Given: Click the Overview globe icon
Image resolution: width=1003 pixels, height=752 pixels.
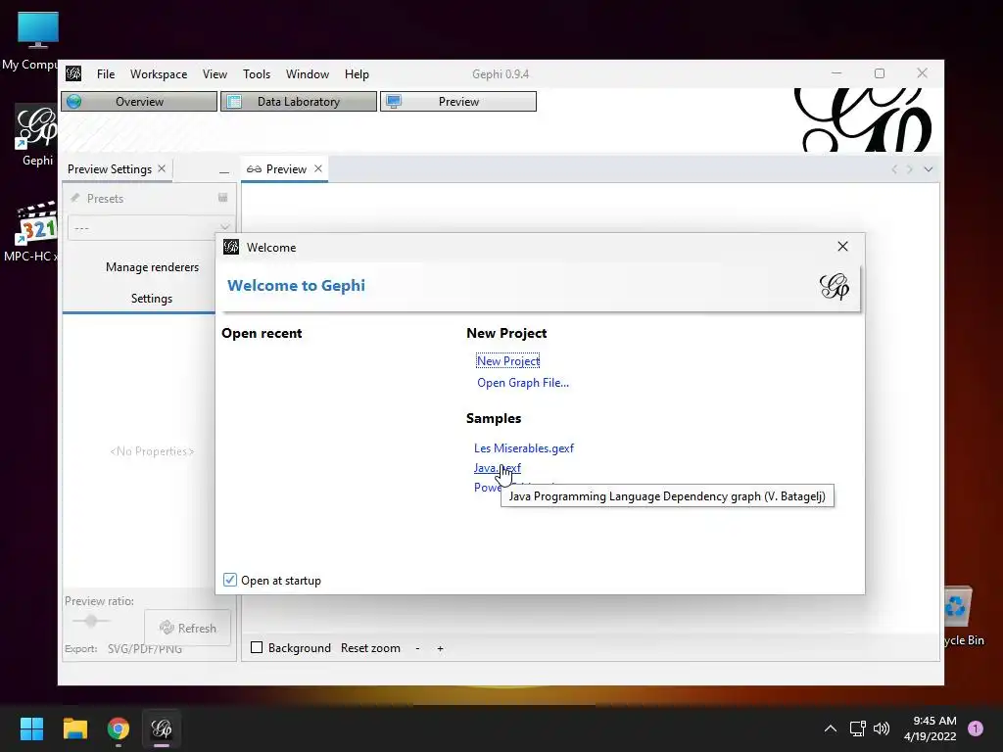Looking at the screenshot, I should 74,101.
